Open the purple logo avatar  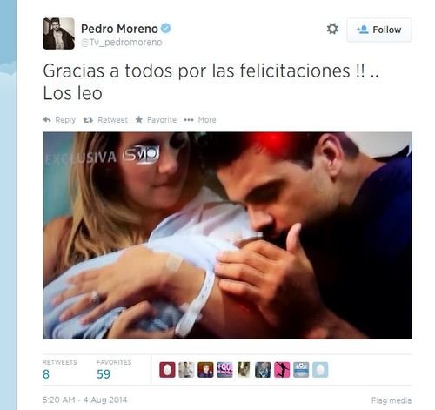[224, 370]
